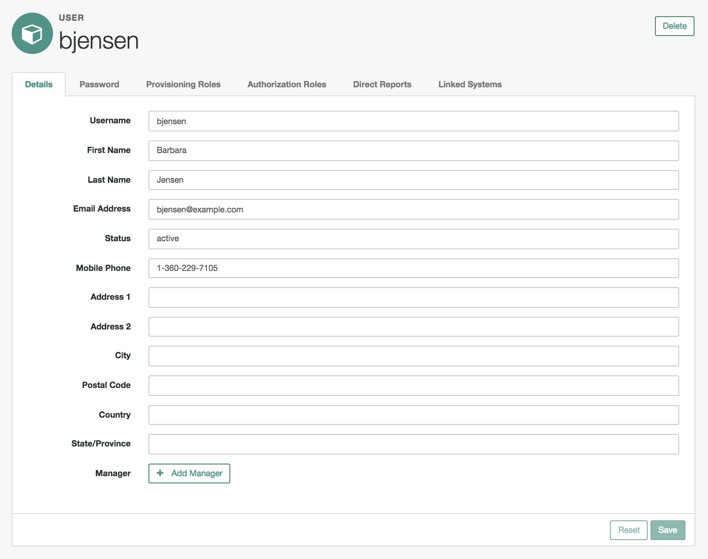
Task: Click the Postal Code input
Action: [x=413, y=386]
